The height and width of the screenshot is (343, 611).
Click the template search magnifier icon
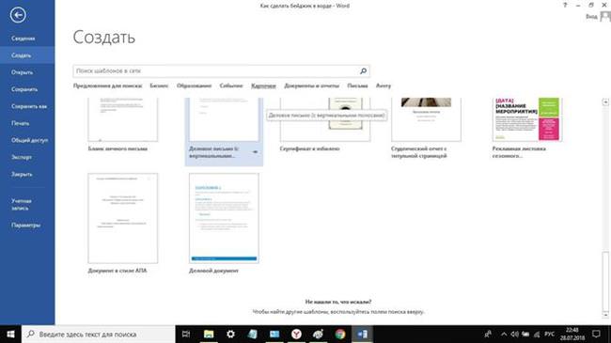(x=363, y=70)
